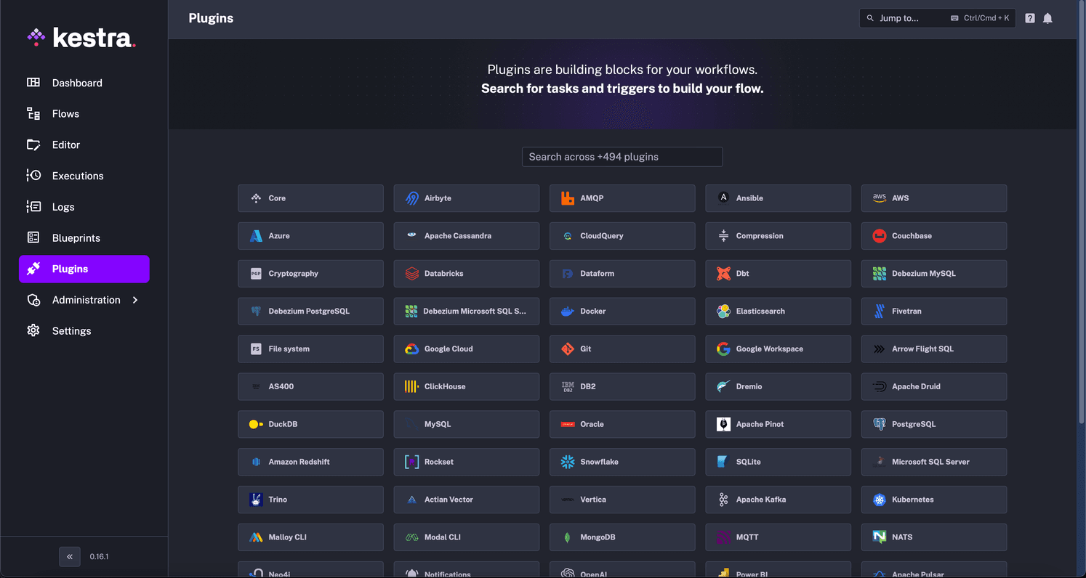1086x578 pixels.
Task: Click the Debezium MySQL icon
Action: coord(880,274)
